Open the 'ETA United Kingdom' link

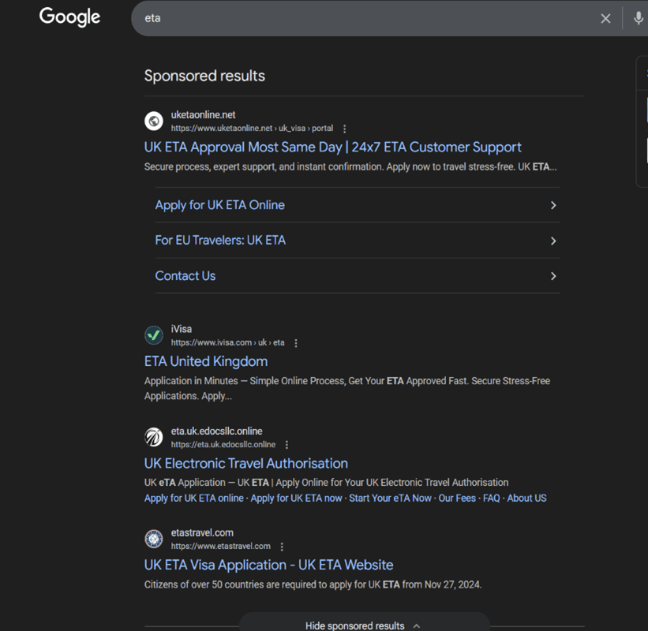(205, 360)
